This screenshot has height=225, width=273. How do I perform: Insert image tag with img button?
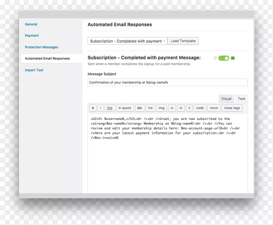[161, 108]
